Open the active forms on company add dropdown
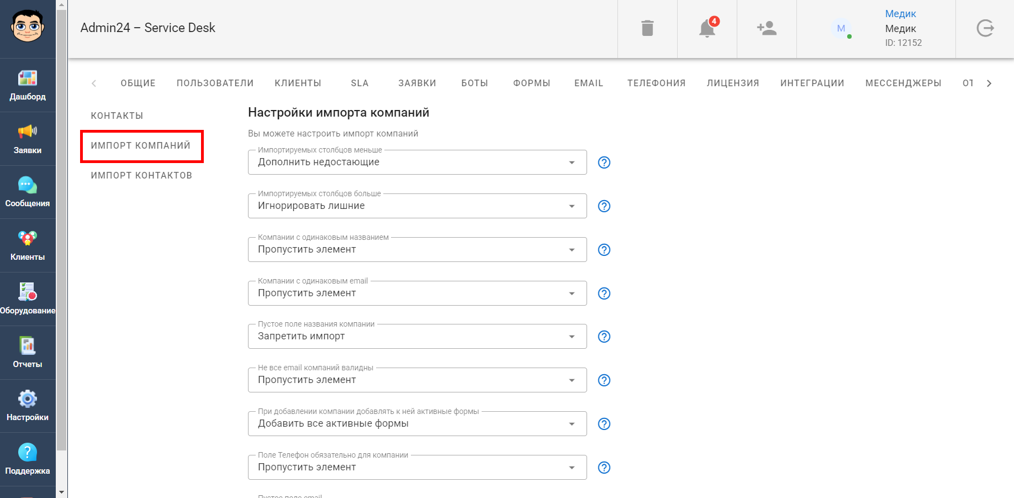Viewport: 1014px width, 498px height. pos(417,424)
